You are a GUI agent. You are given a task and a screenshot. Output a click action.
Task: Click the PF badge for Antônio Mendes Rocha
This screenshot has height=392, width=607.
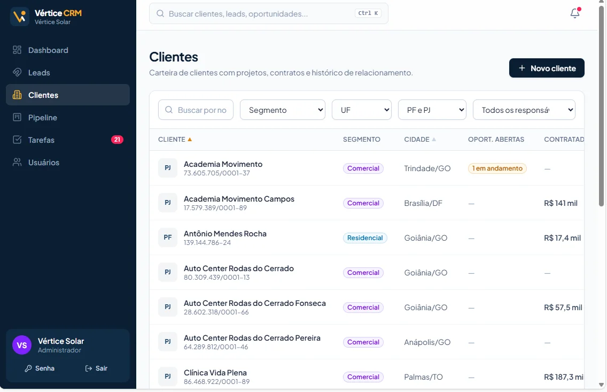168,237
